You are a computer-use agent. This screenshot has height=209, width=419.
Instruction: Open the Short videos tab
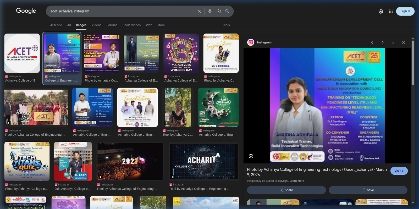(131, 25)
